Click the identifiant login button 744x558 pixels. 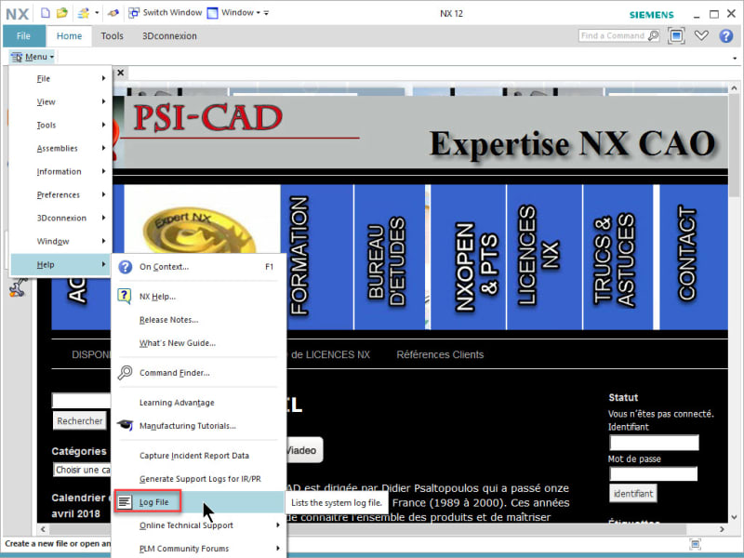[x=633, y=494]
